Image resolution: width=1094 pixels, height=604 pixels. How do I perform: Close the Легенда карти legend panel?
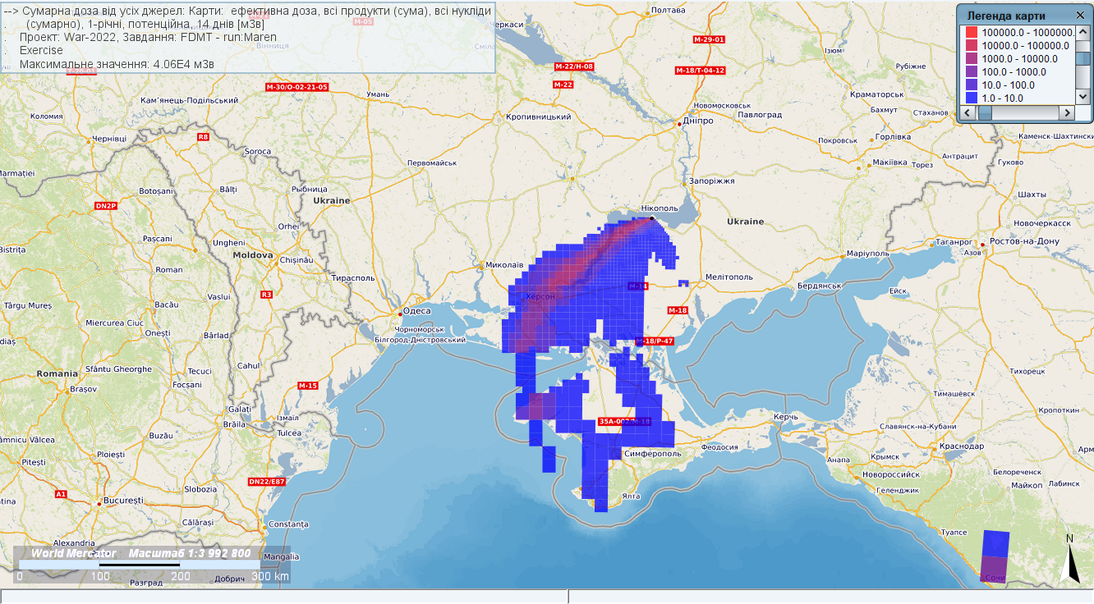[x=1080, y=15]
